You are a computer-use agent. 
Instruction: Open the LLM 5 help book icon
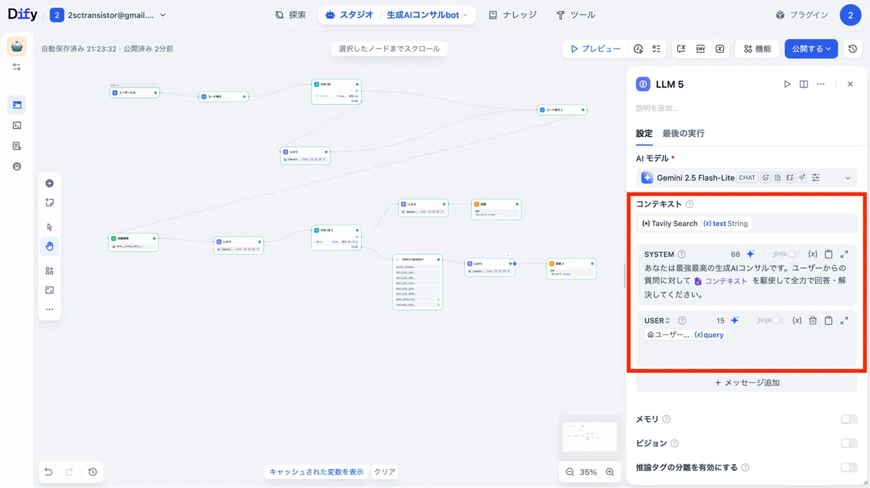pos(804,84)
